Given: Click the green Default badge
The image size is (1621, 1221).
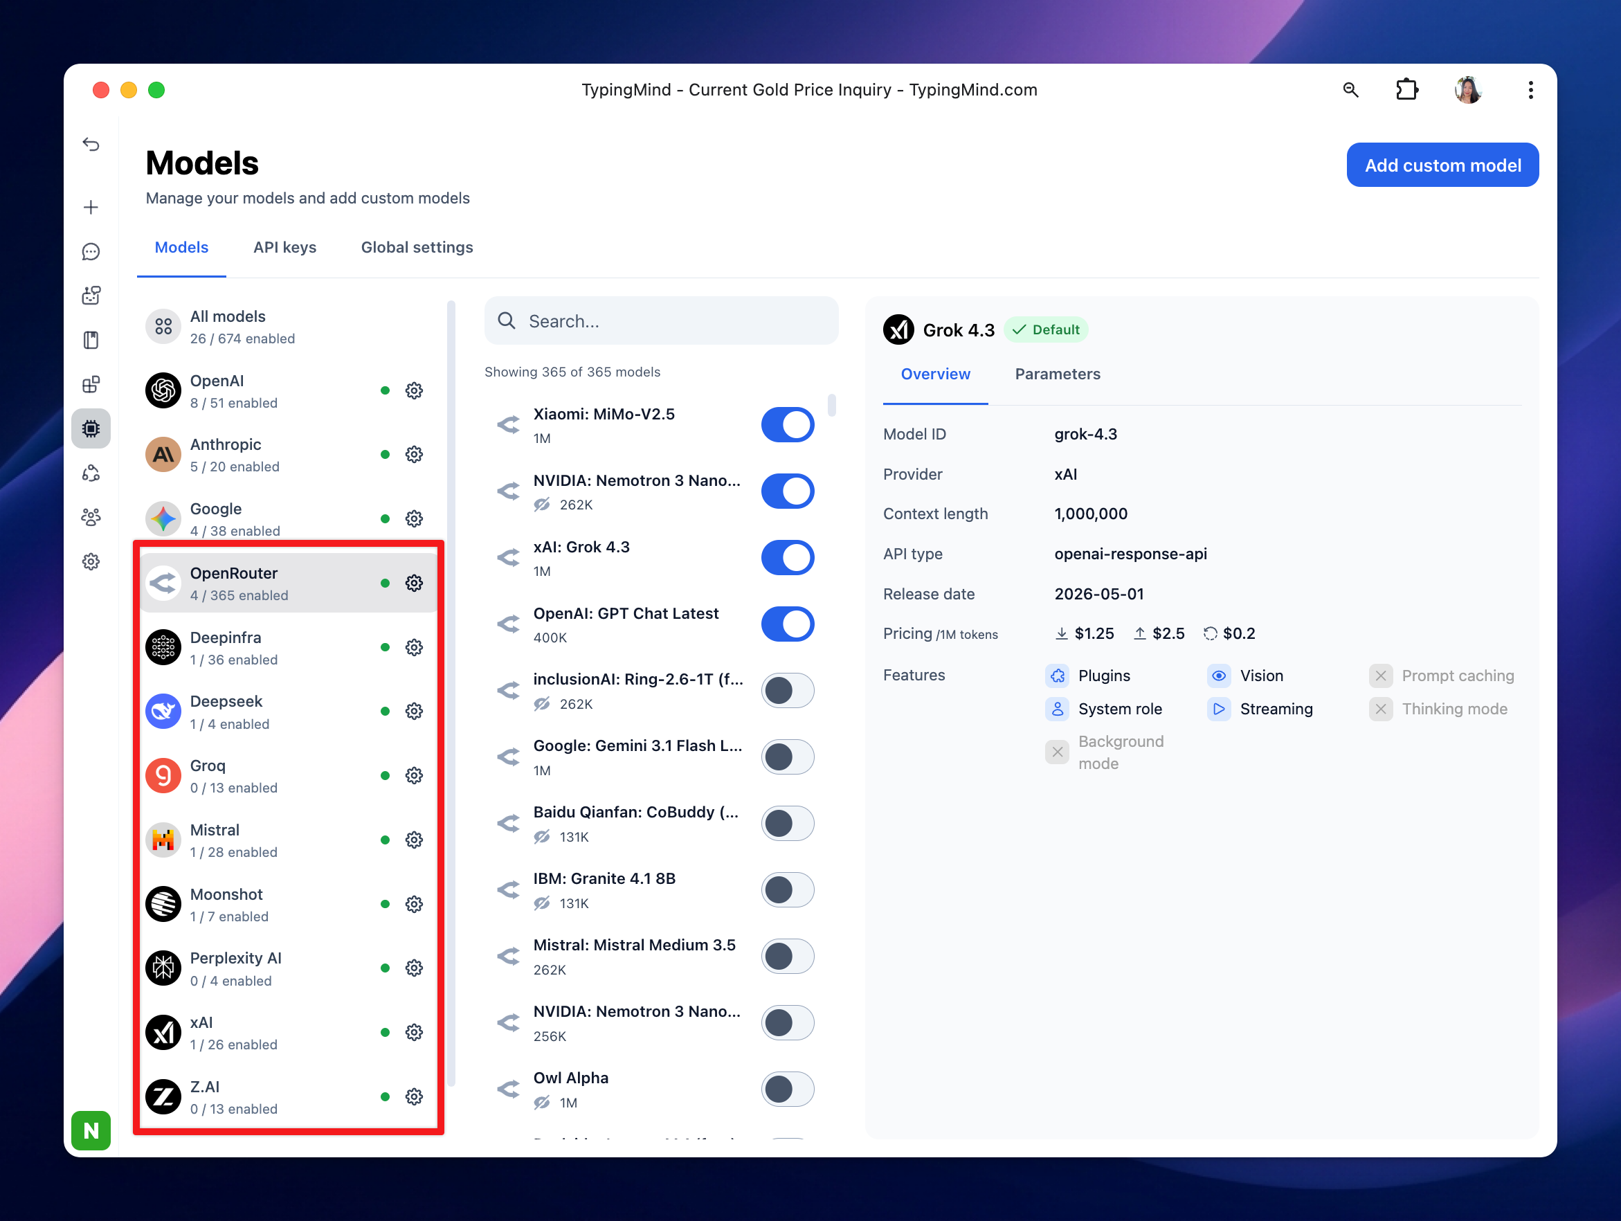Looking at the screenshot, I should (x=1046, y=329).
